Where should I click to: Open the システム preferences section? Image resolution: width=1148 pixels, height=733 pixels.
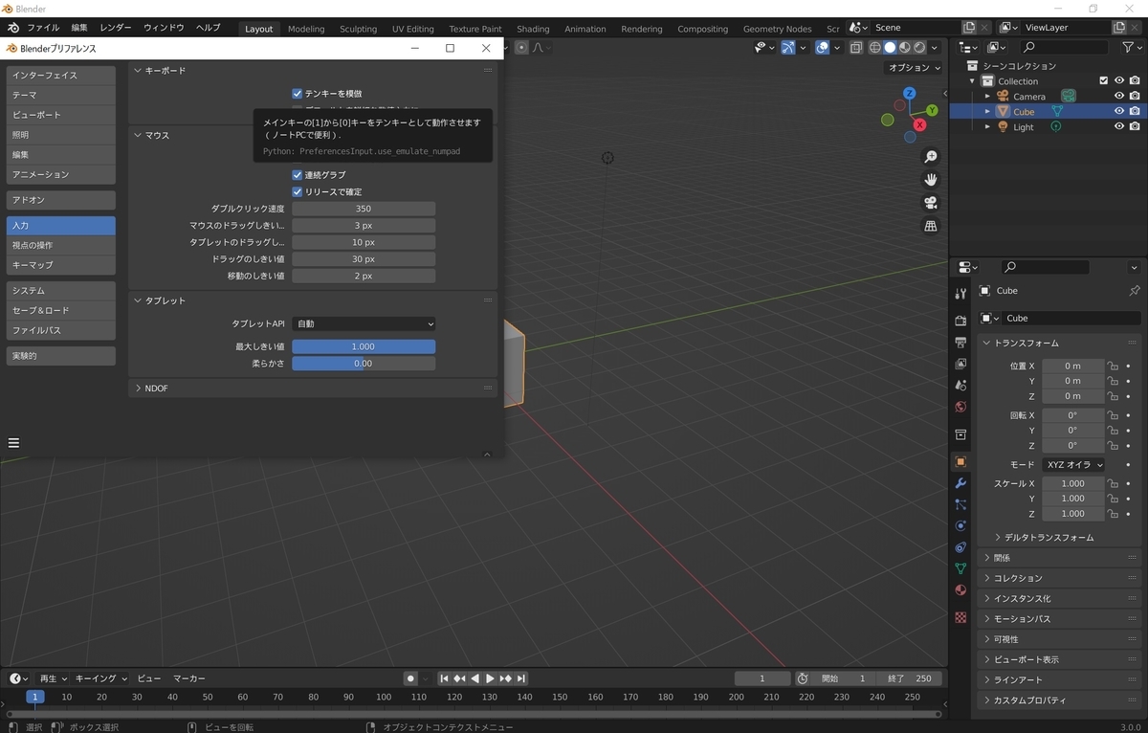tap(60, 290)
